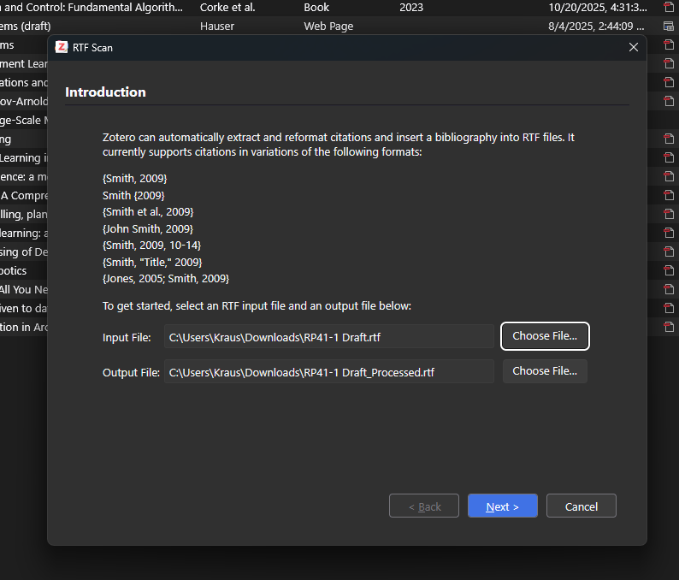
Task: Open web snapshot icon on the Hauser row
Action: 669,26
